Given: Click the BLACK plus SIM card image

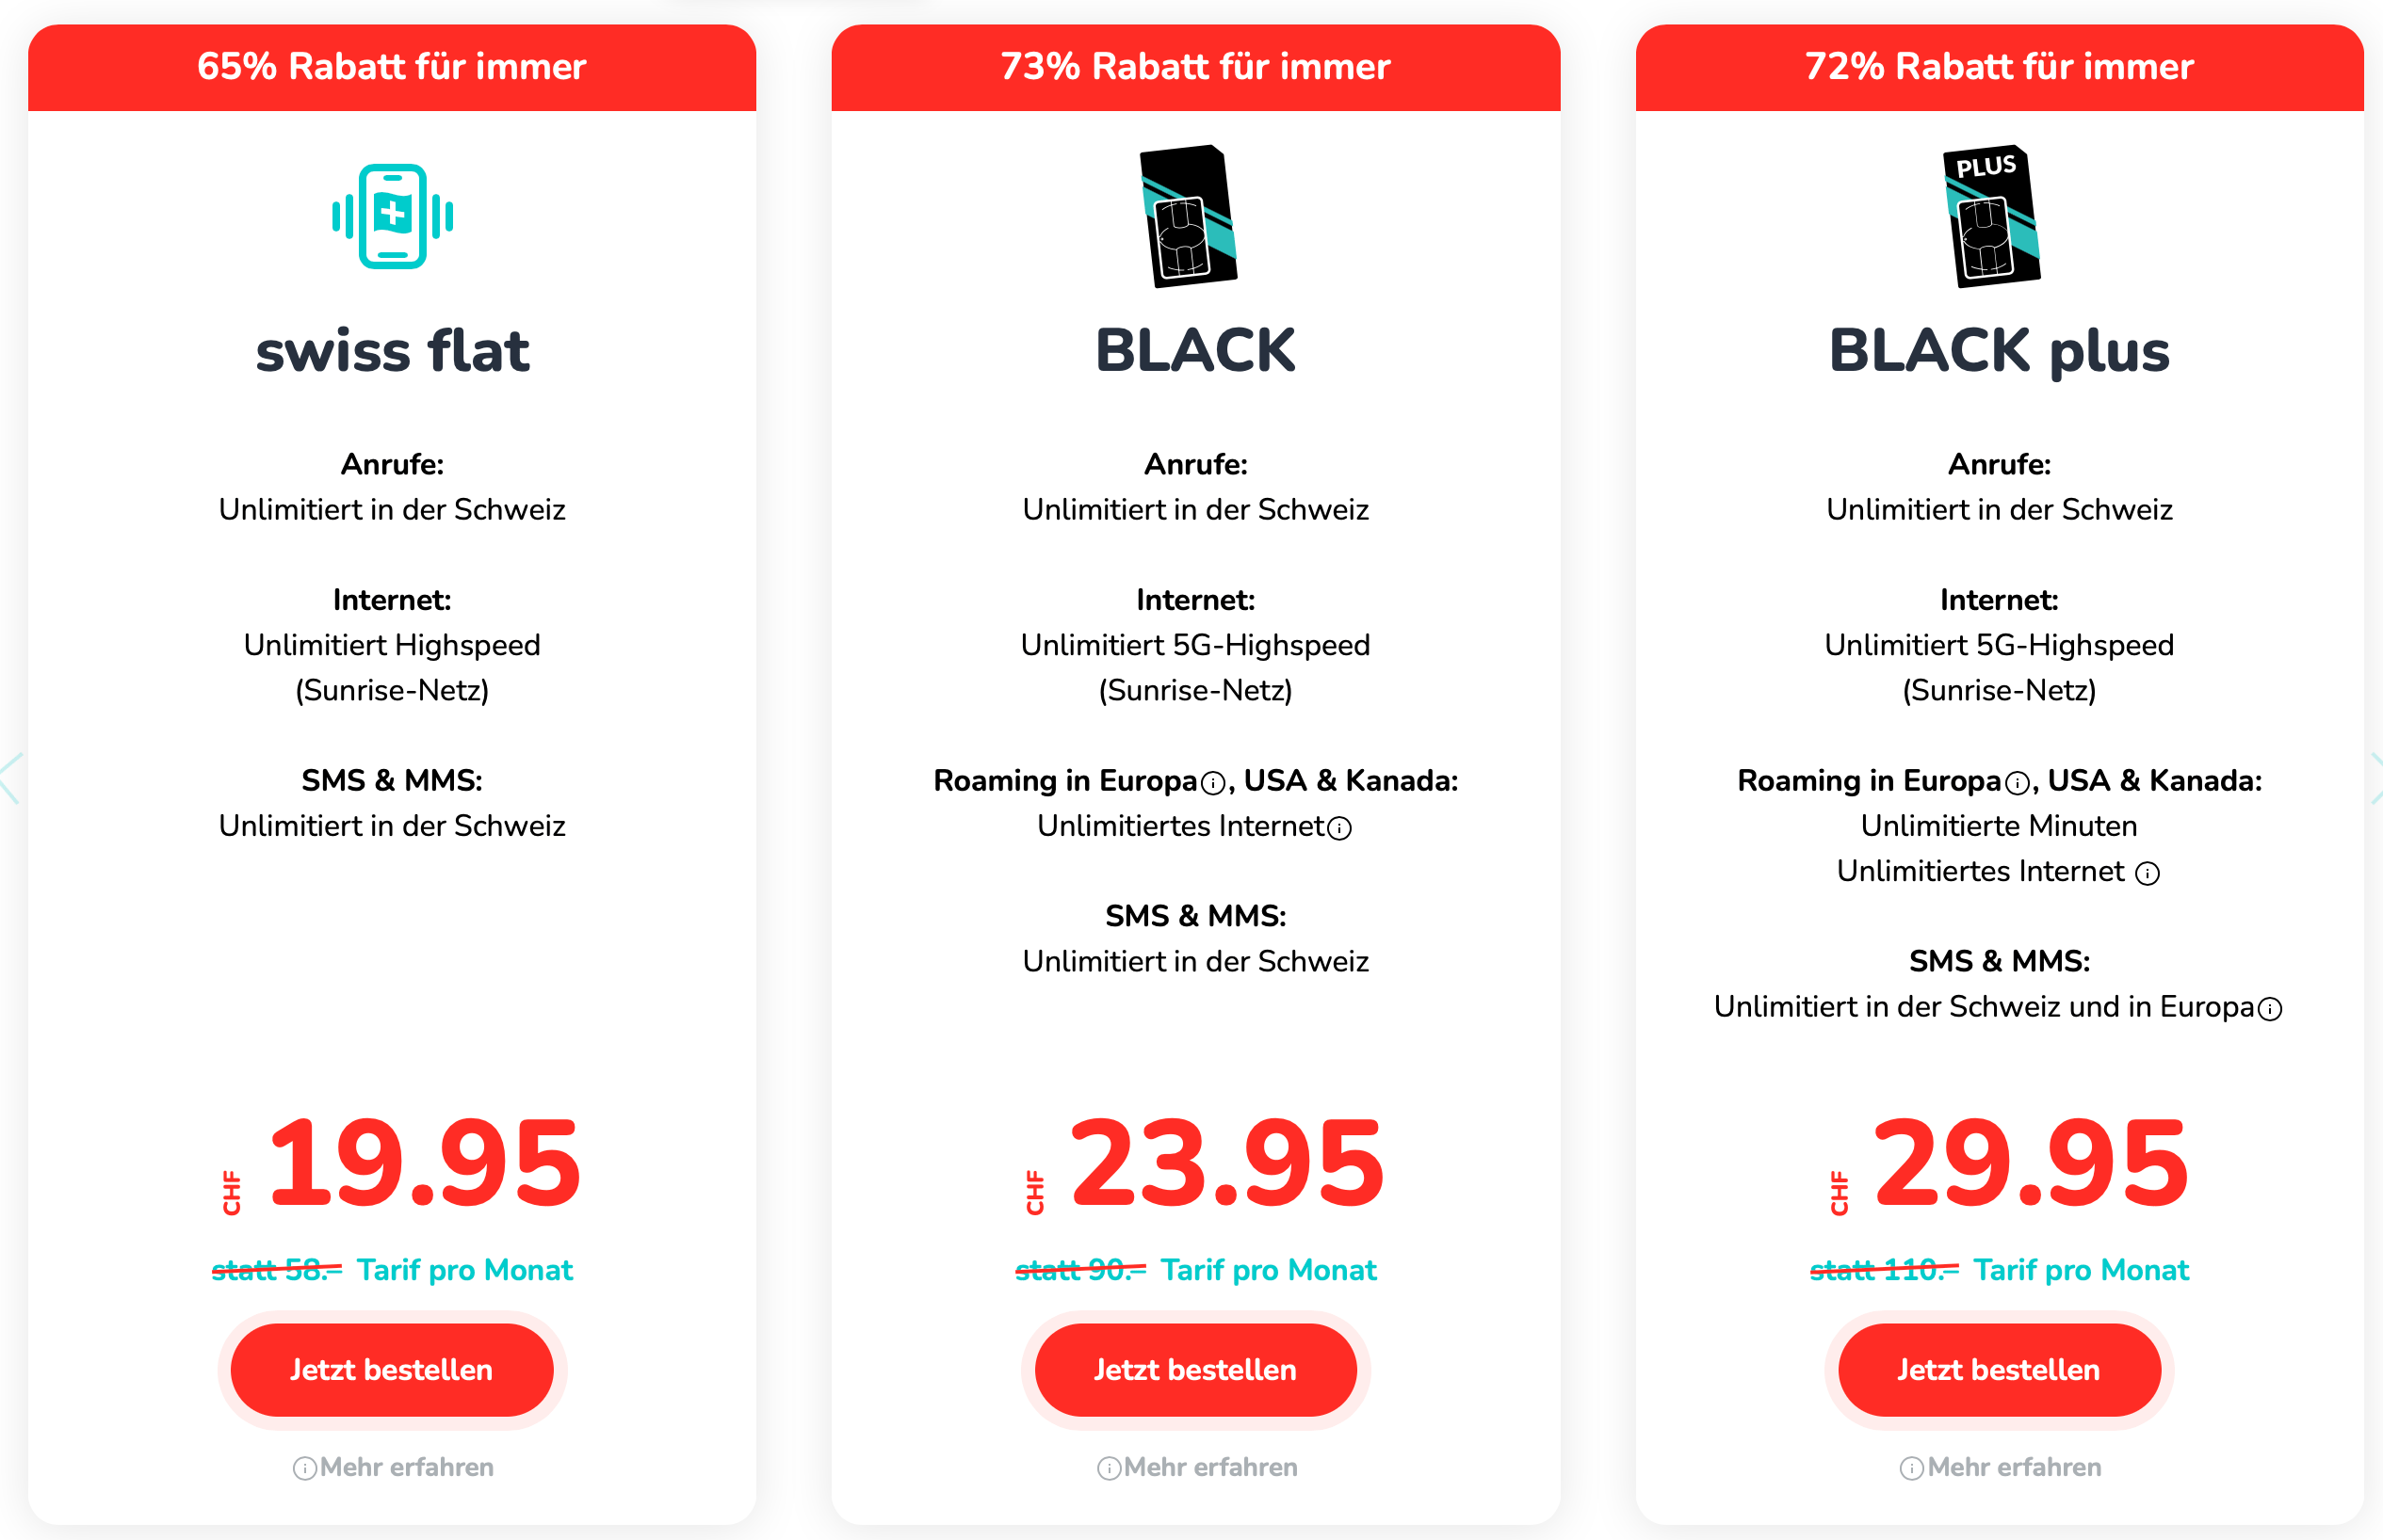Looking at the screenshot, I should [1993, 216].
